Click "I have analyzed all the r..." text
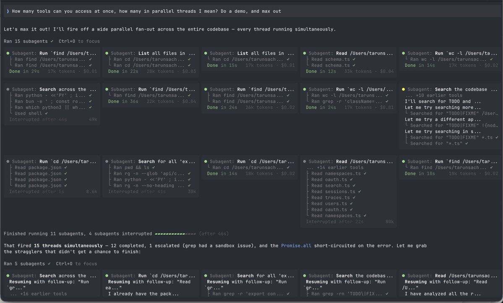503x303 pixels. point(443,294)
